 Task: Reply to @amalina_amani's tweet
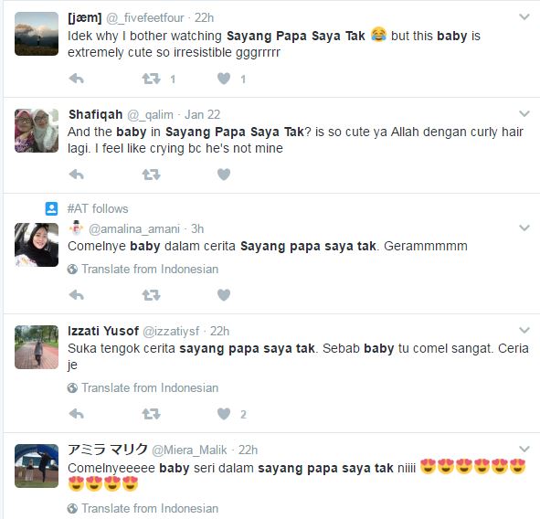pyautogui.click(x=77, y=295)
